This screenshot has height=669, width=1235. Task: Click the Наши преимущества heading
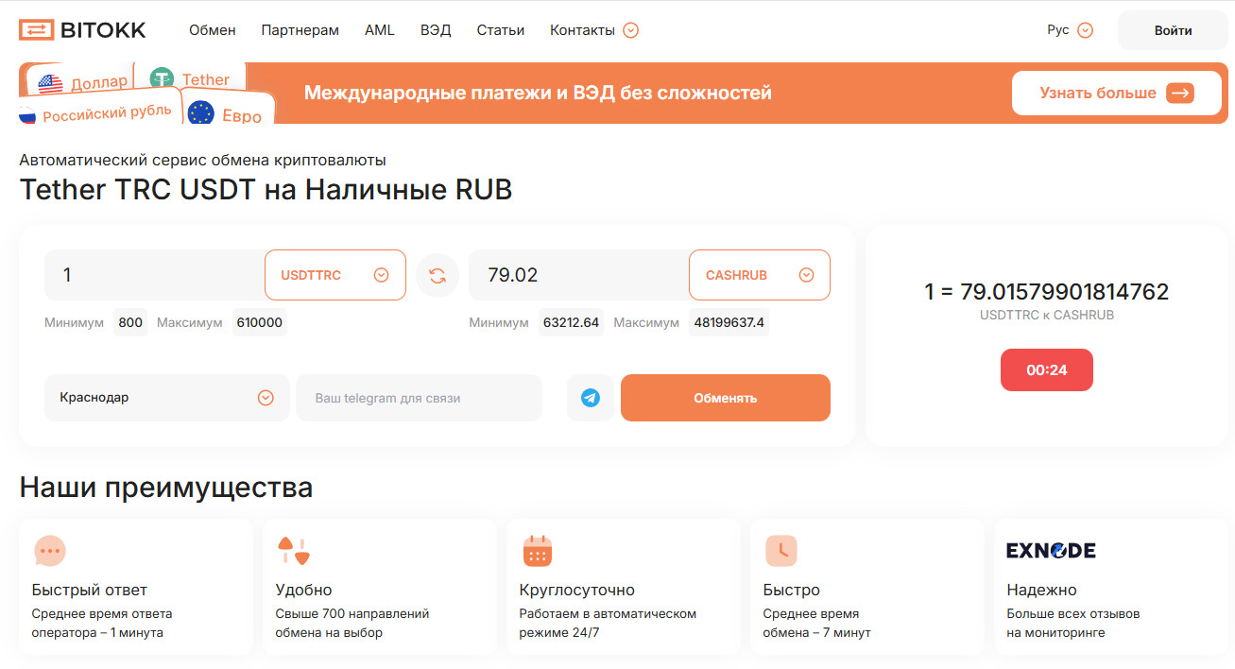tap(166, 488)
